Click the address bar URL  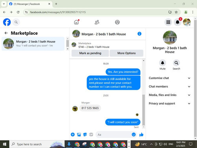[58, 12]
